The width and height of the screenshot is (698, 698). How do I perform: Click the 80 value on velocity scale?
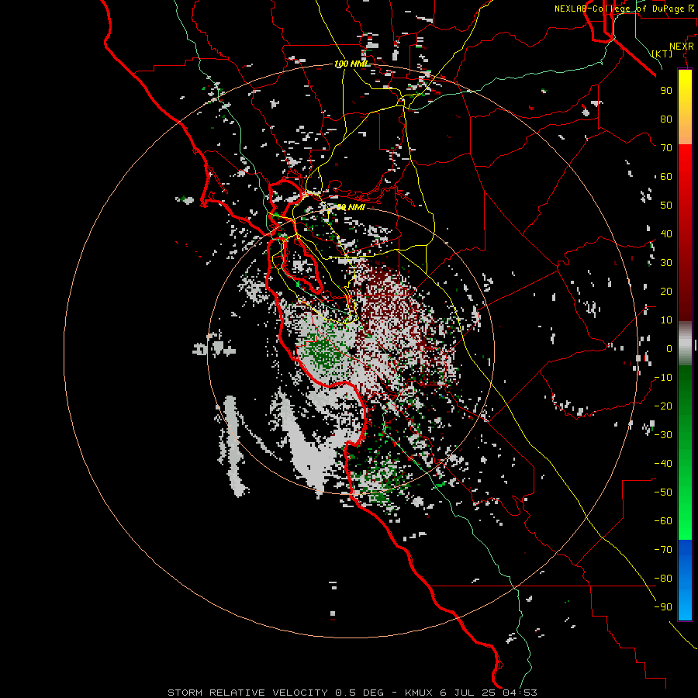point(666,119)
